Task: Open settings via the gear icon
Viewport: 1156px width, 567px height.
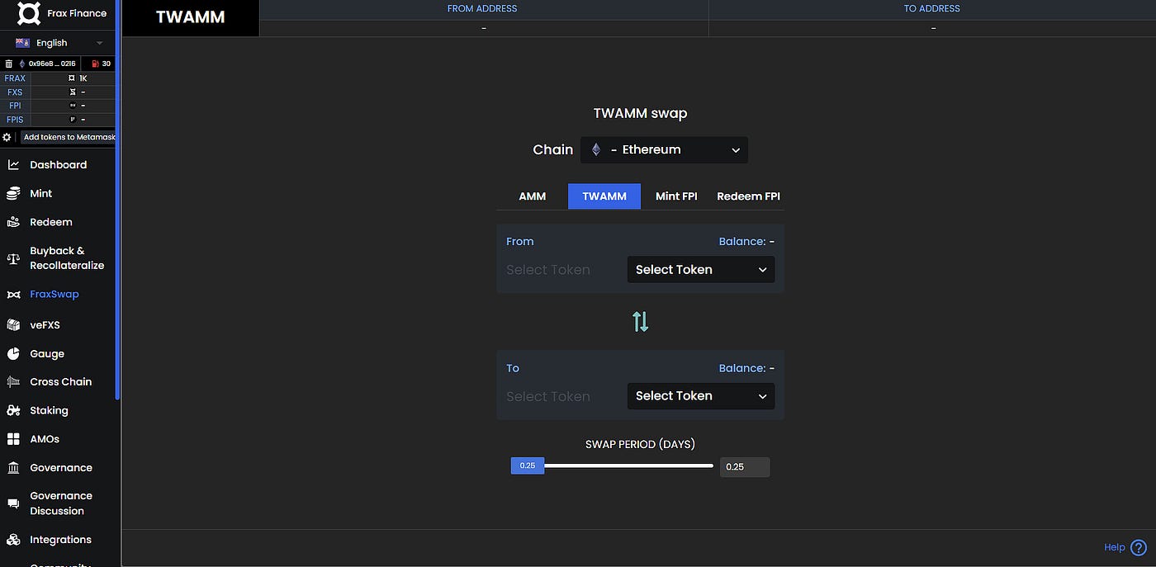Action: (x=7, y=137)
